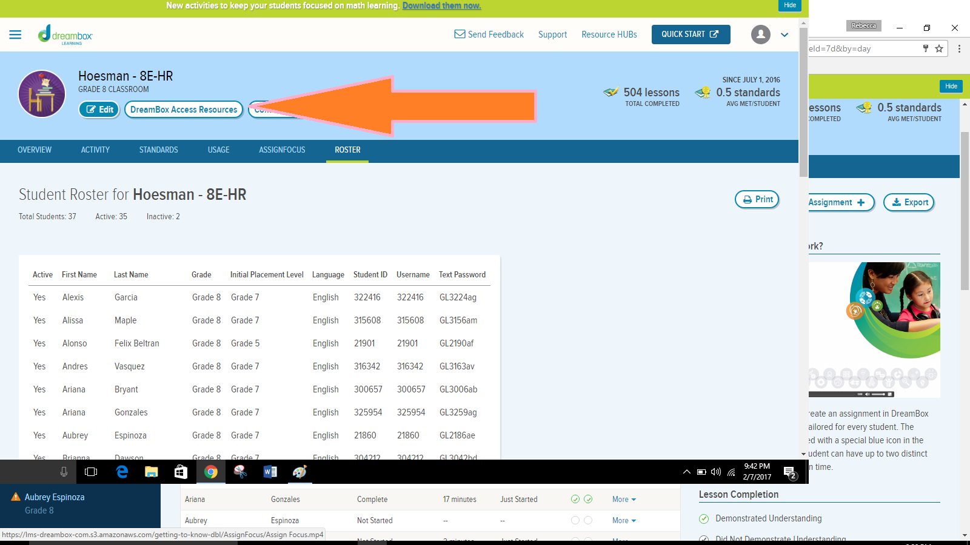Open Chrome's three-dot menu
The width and height of the screenshot is (970, 545).
[959, 48]
